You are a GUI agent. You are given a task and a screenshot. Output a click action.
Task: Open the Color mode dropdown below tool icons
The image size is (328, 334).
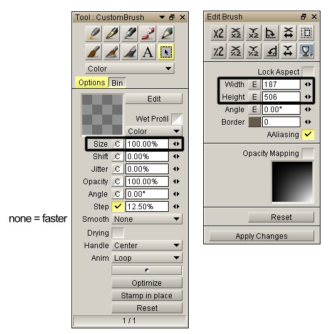pyautogui.click(x=130, y=68)
